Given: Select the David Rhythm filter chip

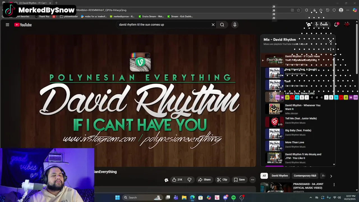Looking at the screenshot, I should [280, 176].
